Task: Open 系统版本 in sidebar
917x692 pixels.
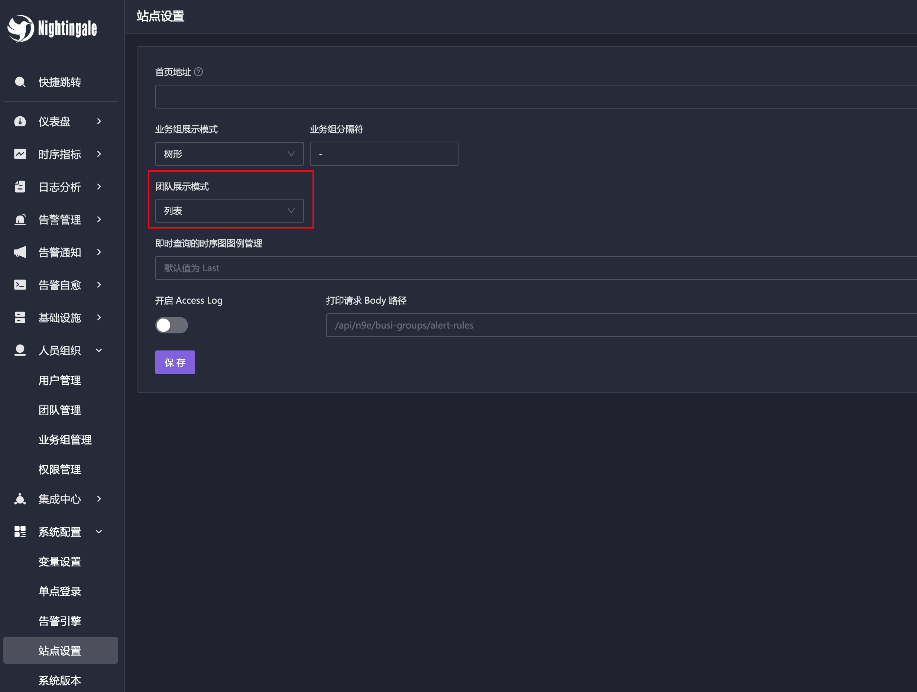Action: tap(60, 680)
